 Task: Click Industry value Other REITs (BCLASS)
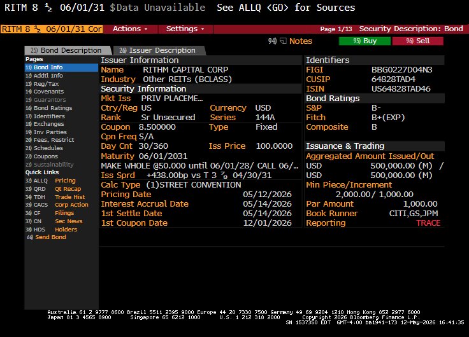tap(187, 79)
